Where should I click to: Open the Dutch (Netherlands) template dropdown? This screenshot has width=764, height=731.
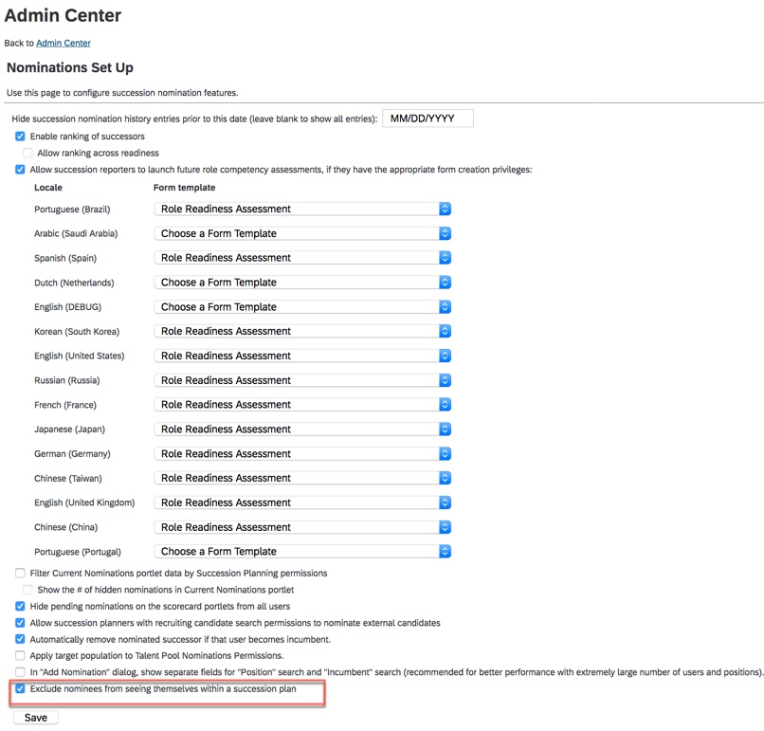point(302,283)
